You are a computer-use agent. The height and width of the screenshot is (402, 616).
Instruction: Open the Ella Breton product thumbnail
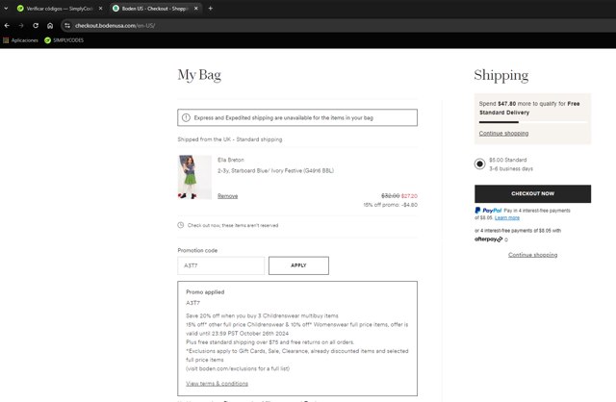pyautogui.click(x=194, y=177)
